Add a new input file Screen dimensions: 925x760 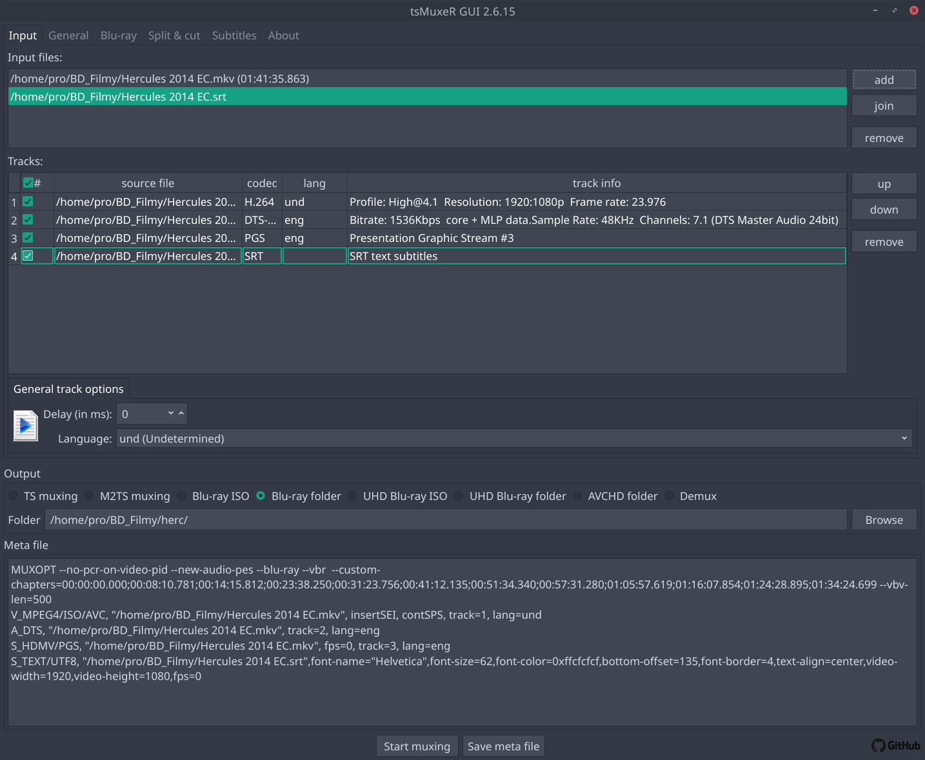coord(884,79)
